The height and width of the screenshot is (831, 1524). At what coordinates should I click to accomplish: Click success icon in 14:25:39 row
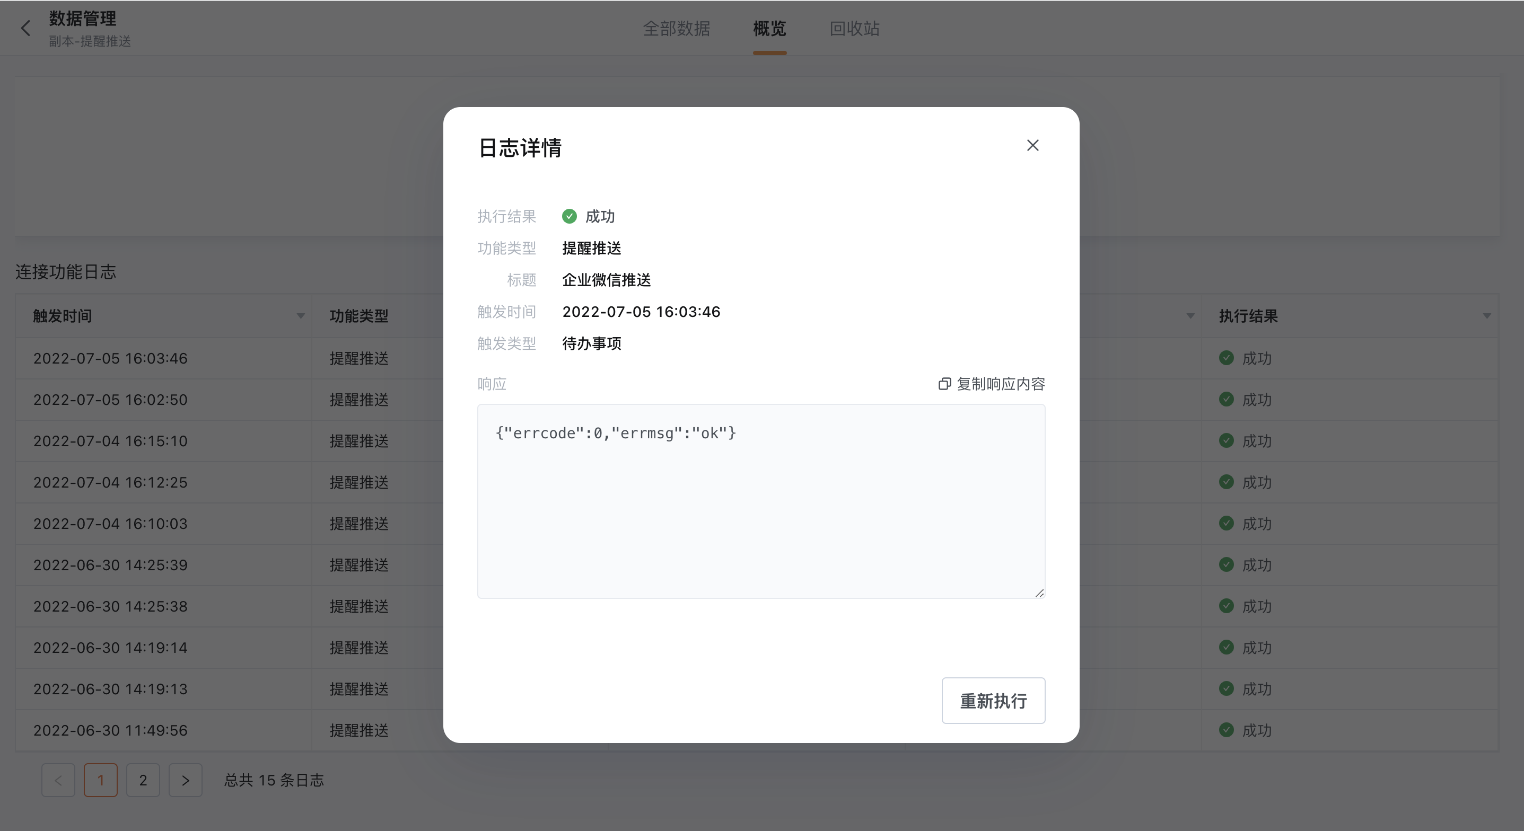click(1226, 565)
